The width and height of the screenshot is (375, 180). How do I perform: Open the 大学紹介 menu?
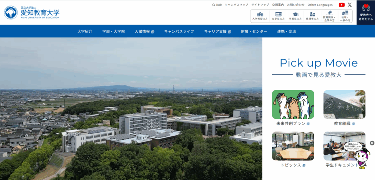85,32
